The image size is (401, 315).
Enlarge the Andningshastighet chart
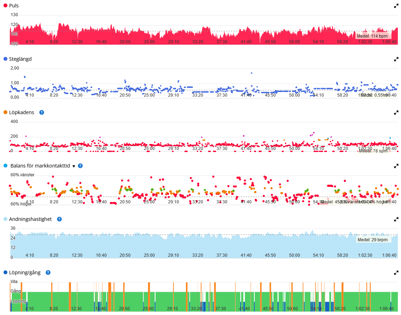click(x=396, y=219)
